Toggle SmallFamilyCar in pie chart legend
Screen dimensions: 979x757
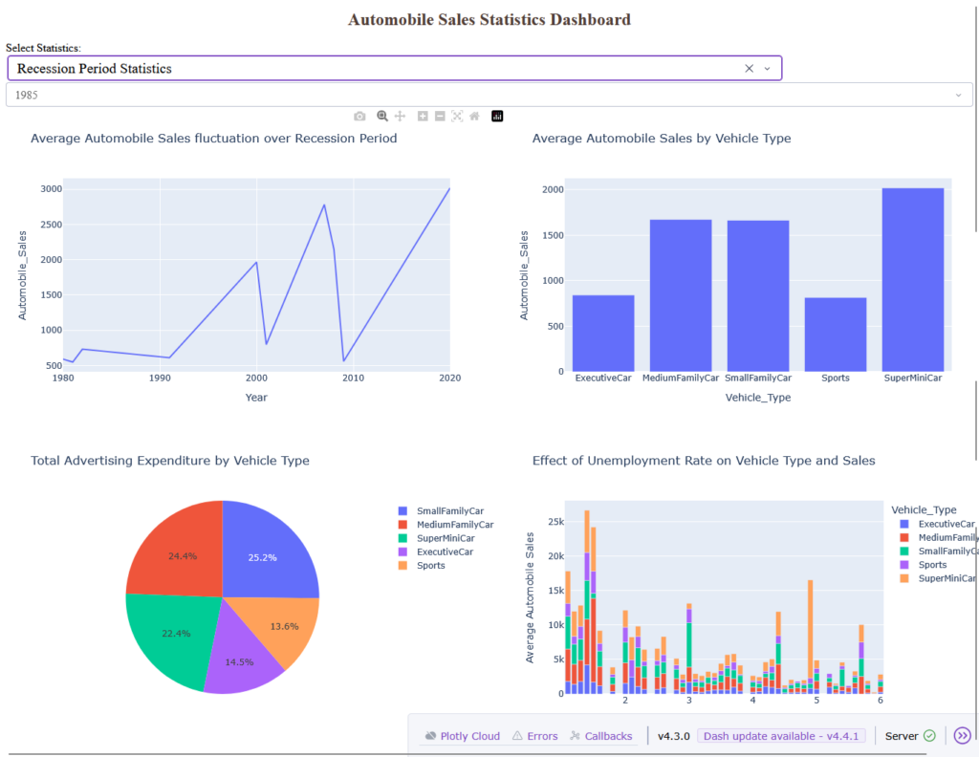click(442, 511)
